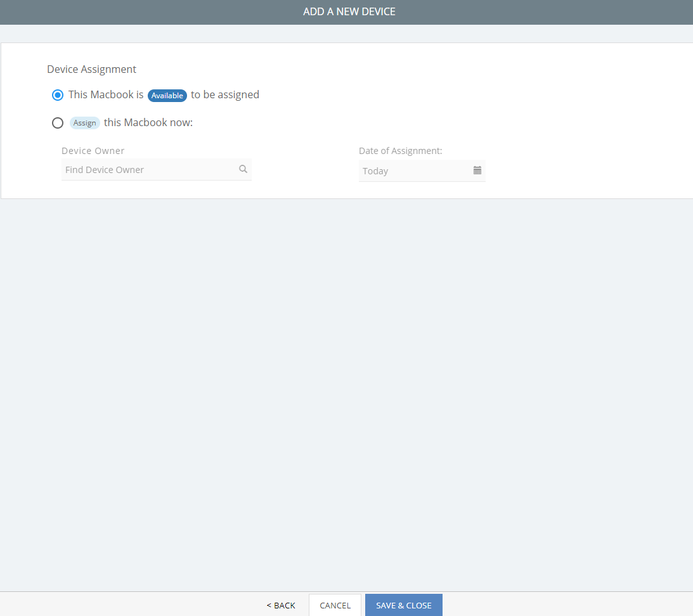Select the 'Macbook is Available' radio button
The height and width of the screenshot is (616, 693).
click(58, 95)
